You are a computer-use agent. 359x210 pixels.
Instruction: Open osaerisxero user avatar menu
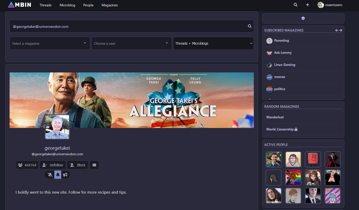[321, 5]
